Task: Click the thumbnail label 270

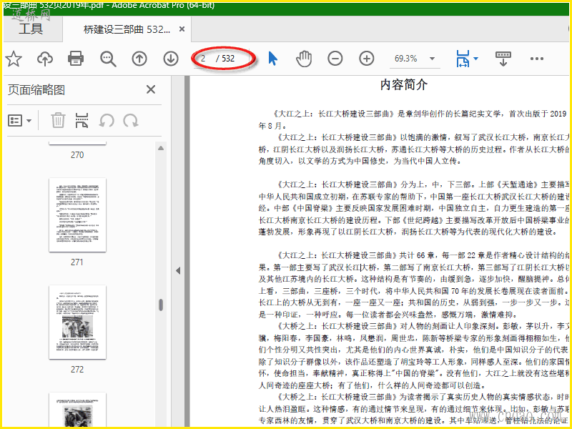Action: point(77,155)
